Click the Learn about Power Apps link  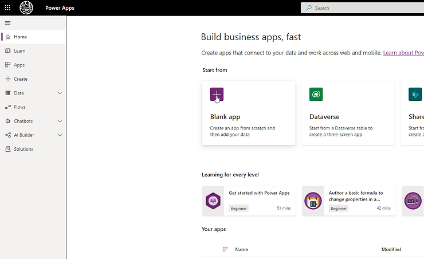(x=403, y=53)
